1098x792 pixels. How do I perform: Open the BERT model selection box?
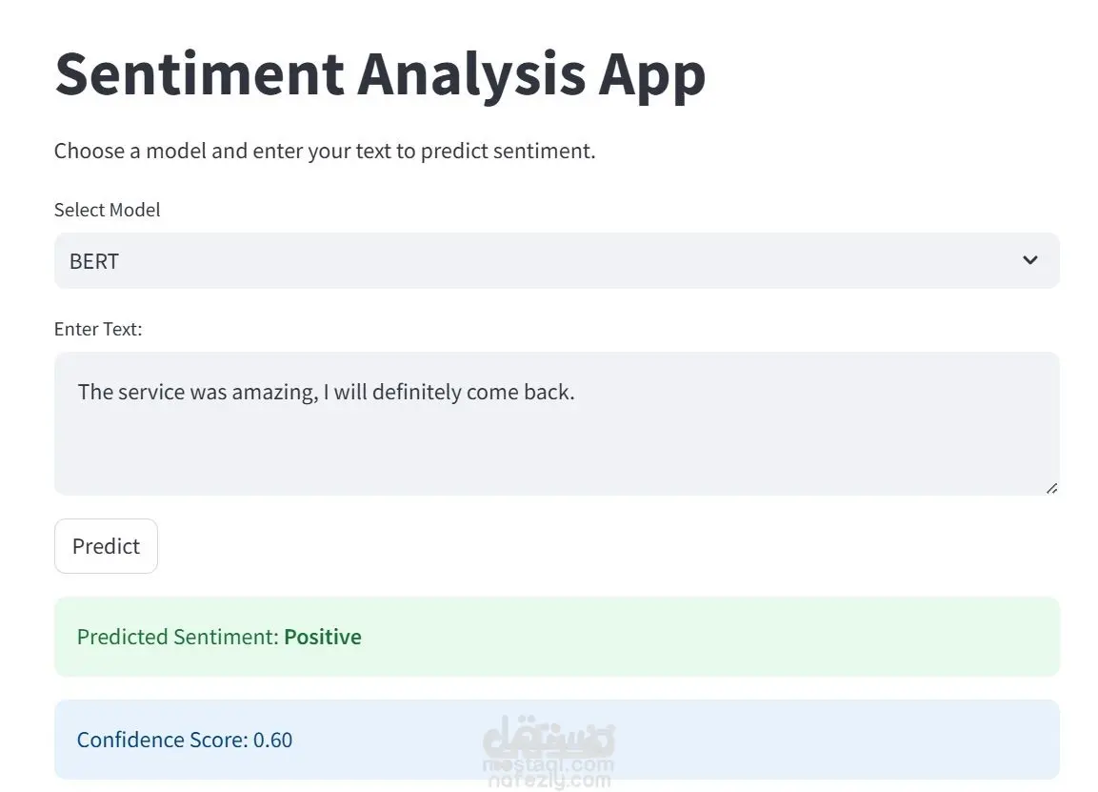pos(557,261)
